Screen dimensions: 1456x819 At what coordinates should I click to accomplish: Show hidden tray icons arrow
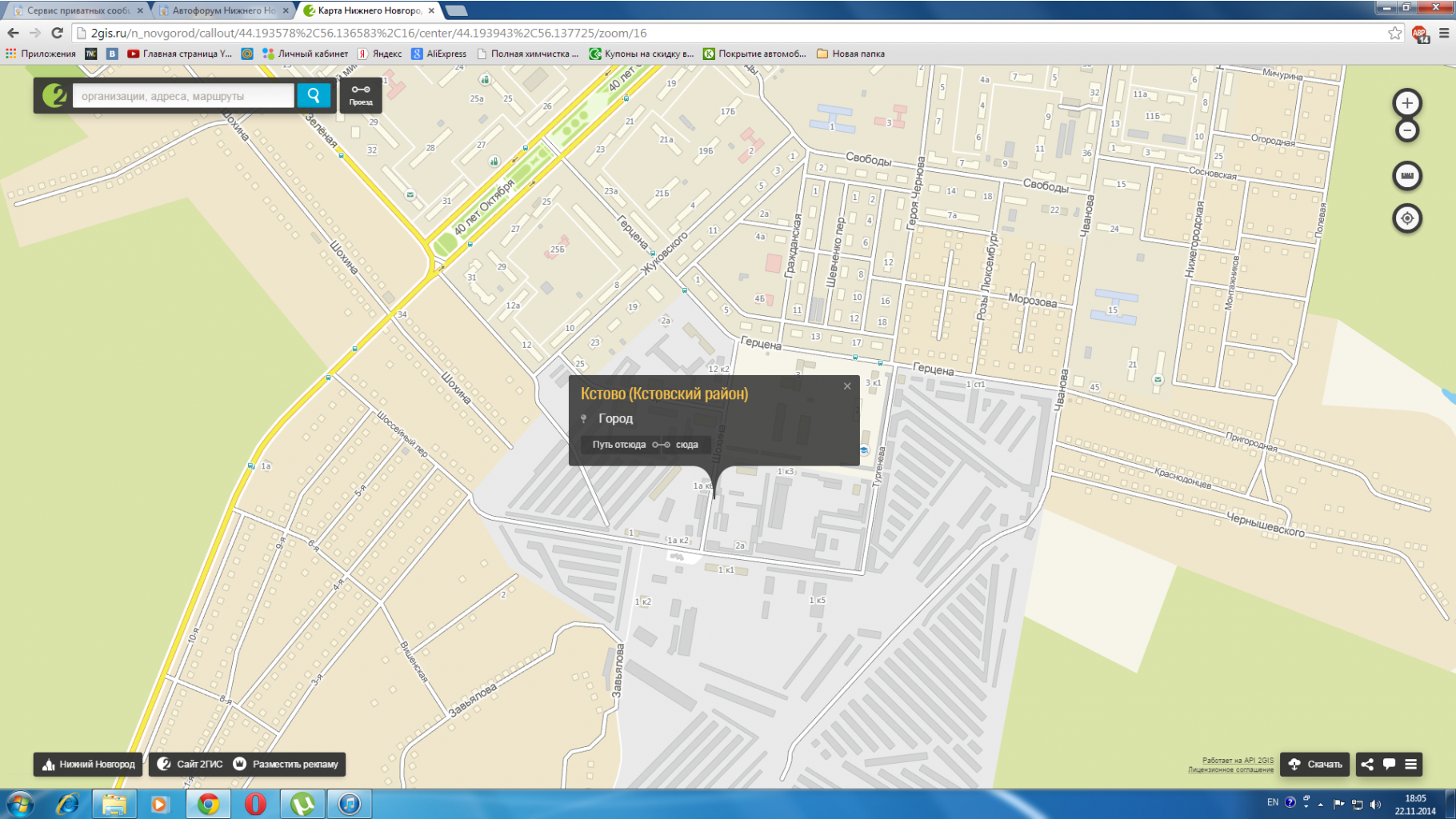(x=1321, y=805)
